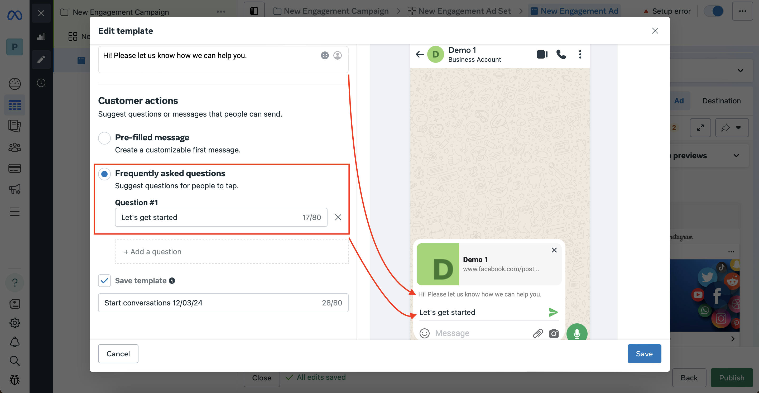Open top-right more options menu
This screenshot has width=759, height=393.
click(x=742, y=11)
